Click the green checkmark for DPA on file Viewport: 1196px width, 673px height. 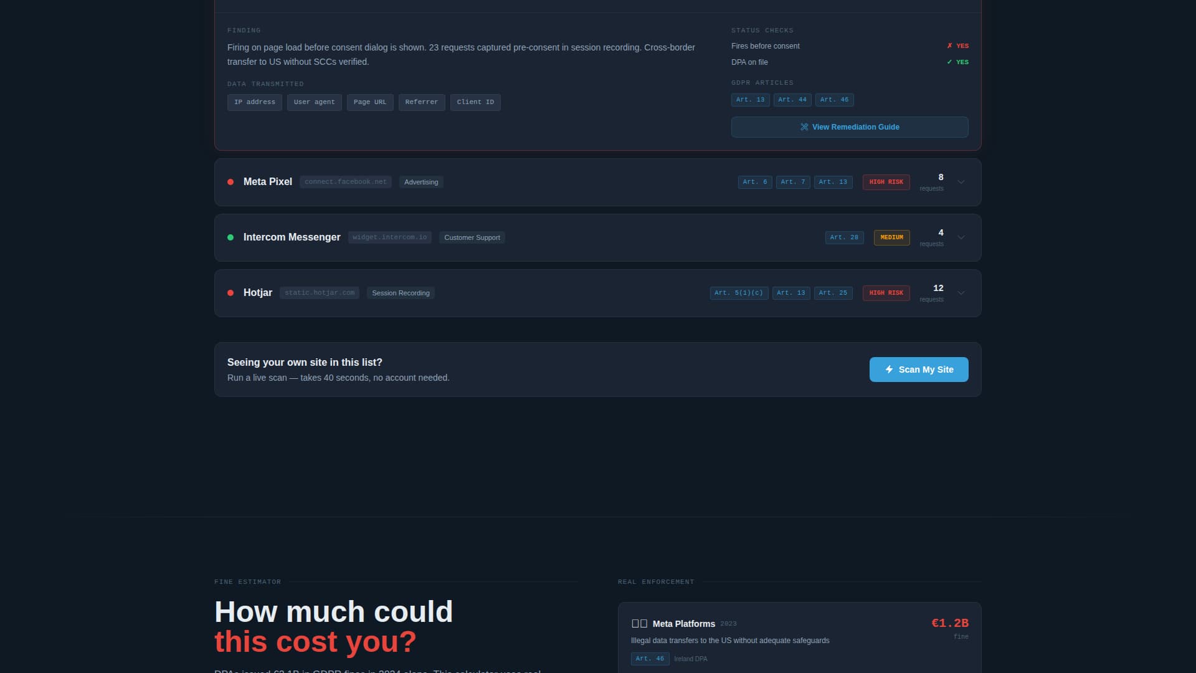pos(949,62)
